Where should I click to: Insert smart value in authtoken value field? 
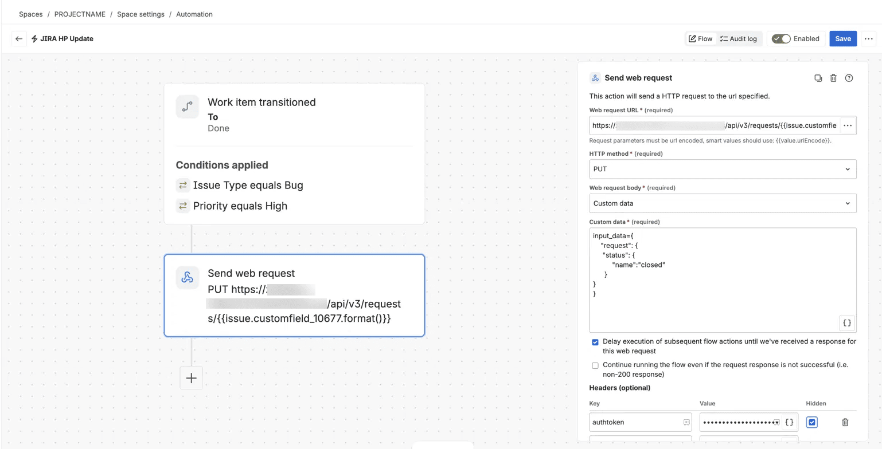click(789, 422)
